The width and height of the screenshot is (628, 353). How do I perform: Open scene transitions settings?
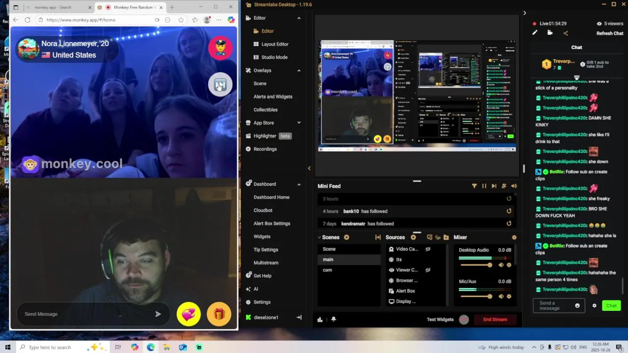click(378, 237)
